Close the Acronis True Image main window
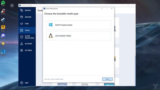The image size is (160, 90). pyautogui.click(x=133, y=5)
